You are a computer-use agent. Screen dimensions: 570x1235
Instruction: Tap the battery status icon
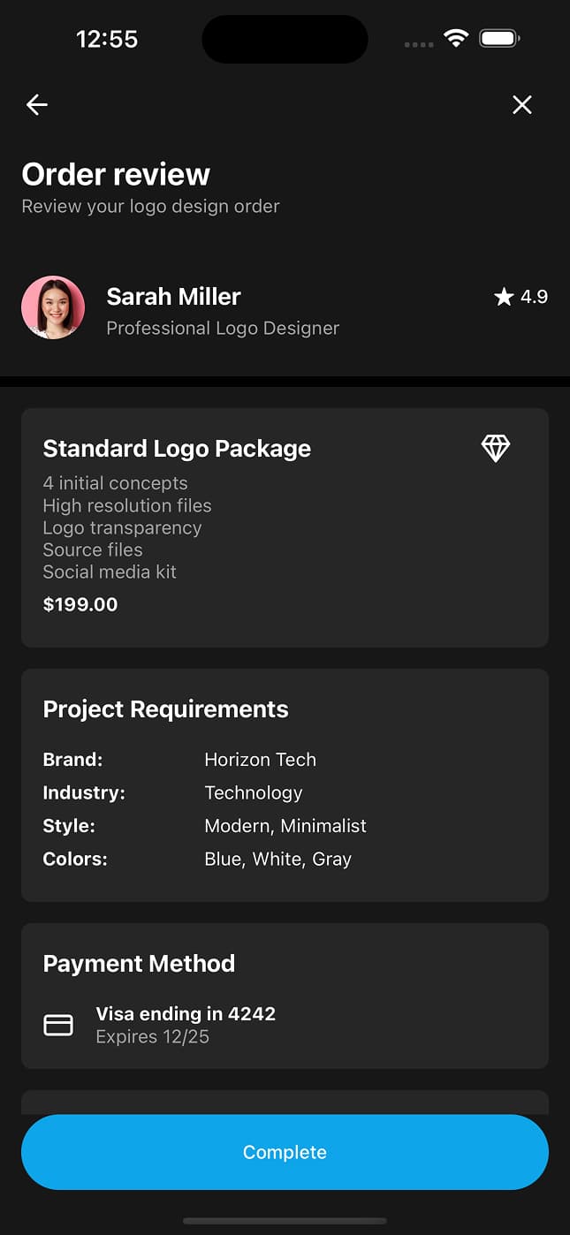pyautogui.click(x=499, y=39)
